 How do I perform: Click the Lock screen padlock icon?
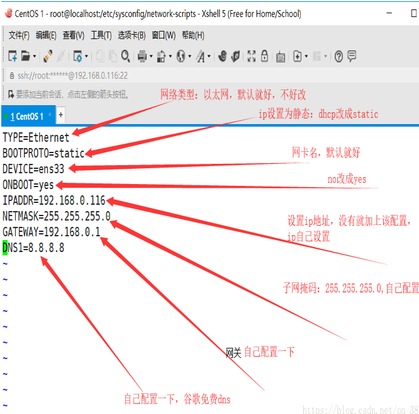264,56
